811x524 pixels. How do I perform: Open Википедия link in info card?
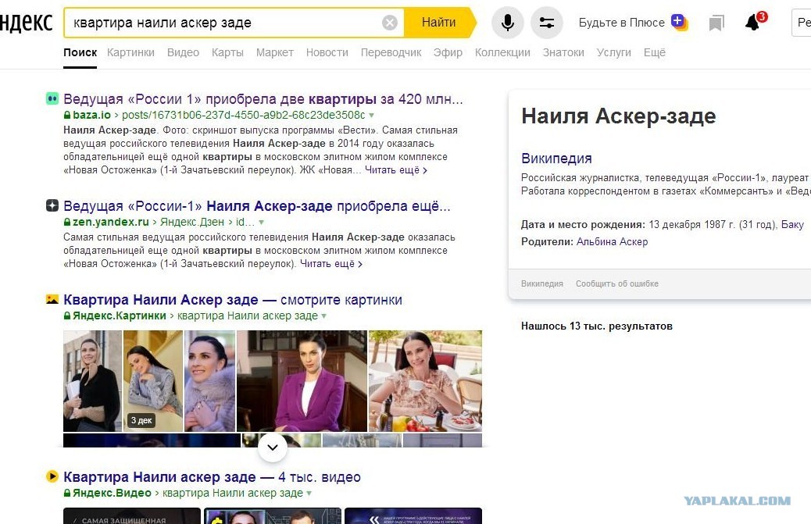point(556,158)
